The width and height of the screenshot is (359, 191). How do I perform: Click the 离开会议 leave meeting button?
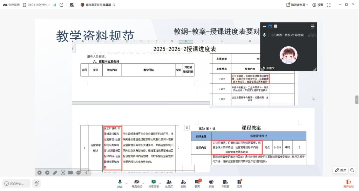click(x=348, y=183)
